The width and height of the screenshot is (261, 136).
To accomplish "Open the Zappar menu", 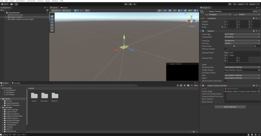I will [47, 1].
